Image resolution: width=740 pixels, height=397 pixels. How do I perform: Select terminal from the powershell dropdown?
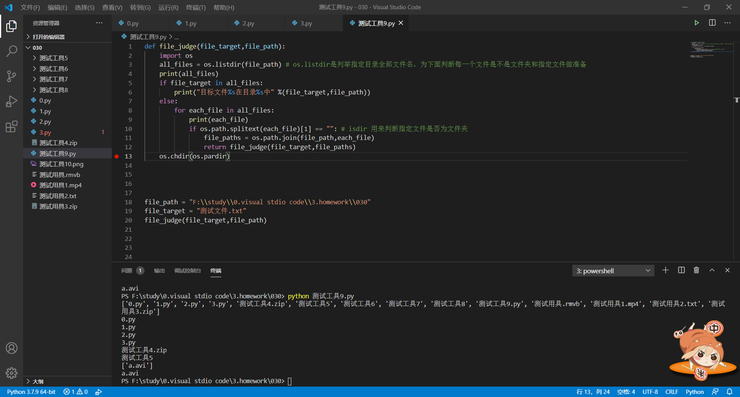click(613, 271)
